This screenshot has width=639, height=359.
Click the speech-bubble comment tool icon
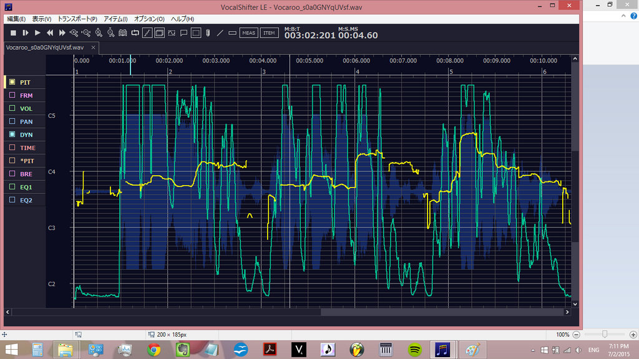click(x=183, y=32)
